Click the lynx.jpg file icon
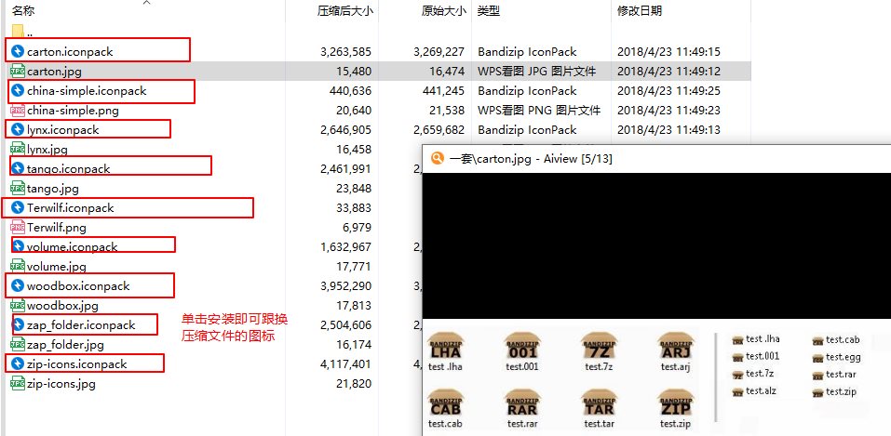Screen dimensions: 891x436 pyautogui.click(x=18, y=150)
